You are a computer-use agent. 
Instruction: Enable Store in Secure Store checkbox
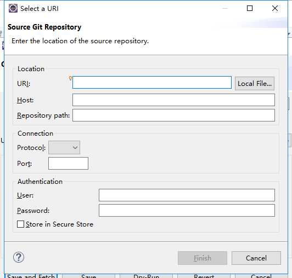[x=20, y=224]
